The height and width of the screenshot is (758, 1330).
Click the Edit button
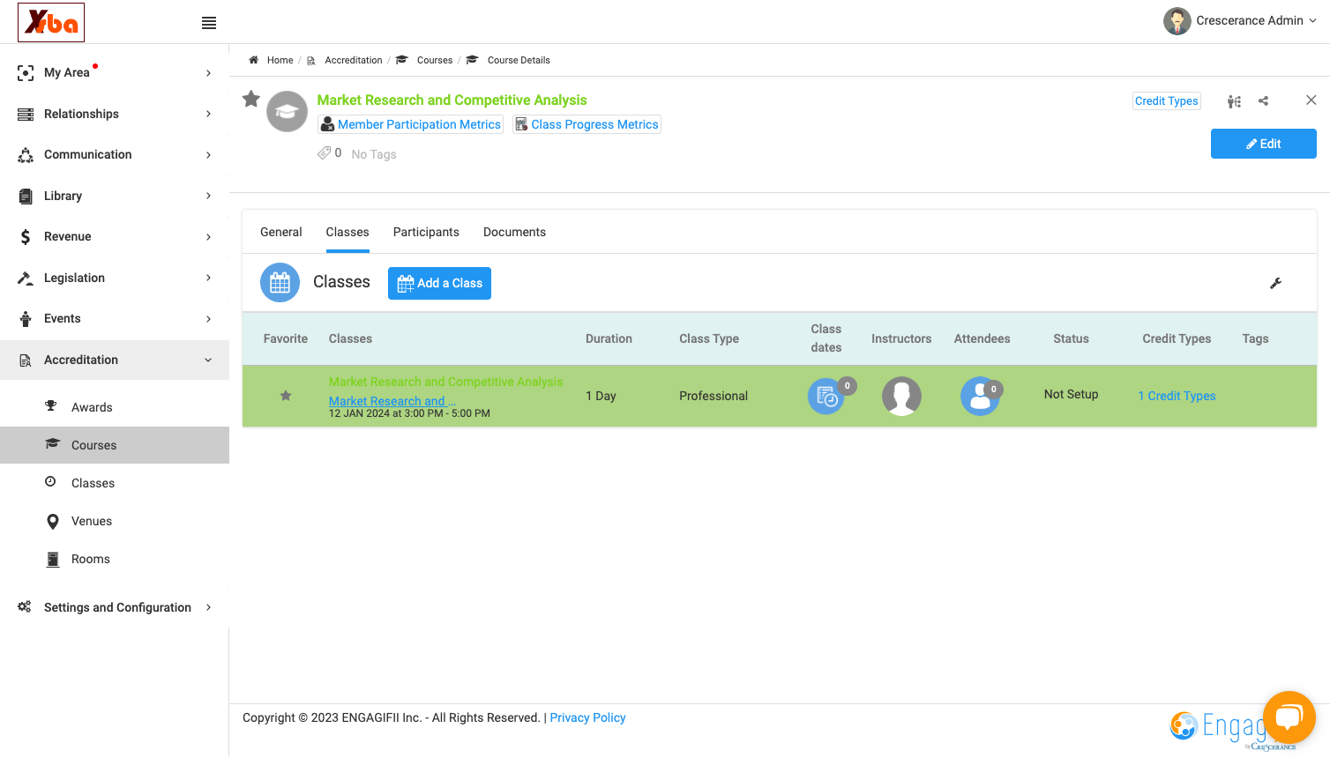pyautogui.click(x=1263, y=144)
